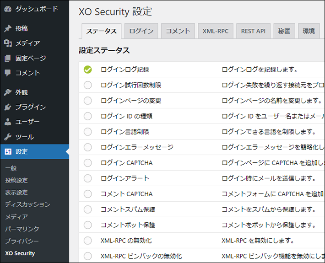The height and width of the screenshot is (263, 325).
Task: Go to プラグイン in the sidebar
Action: [x=31, y=107]
